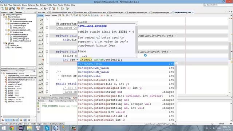Viewport: 233px width, 131px height.
Task: Open the Refactor menu
Action: [x=32, y=5]
